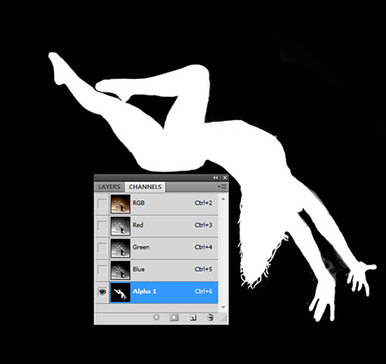Select the 'Alpha 1' channel name
Image resolution: width=386 pixels, height=364 pixels.
point(144,291)
